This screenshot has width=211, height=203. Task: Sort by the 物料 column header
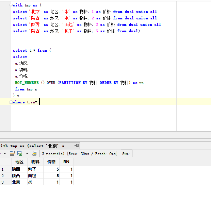35,162
